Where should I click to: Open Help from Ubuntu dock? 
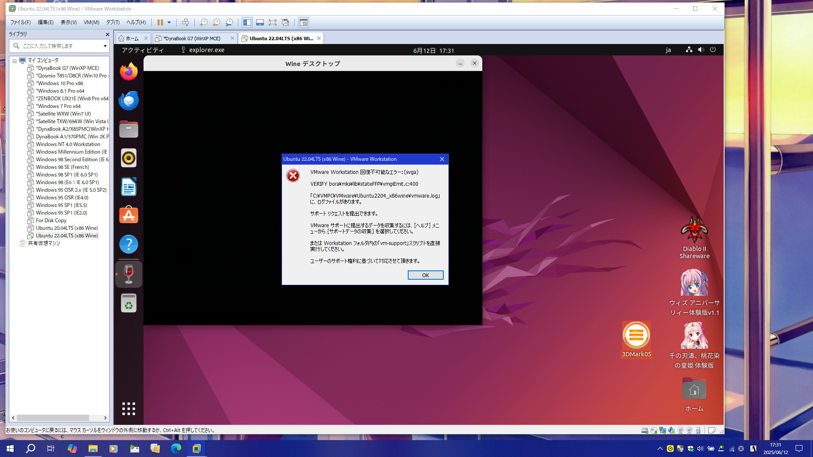129,244
